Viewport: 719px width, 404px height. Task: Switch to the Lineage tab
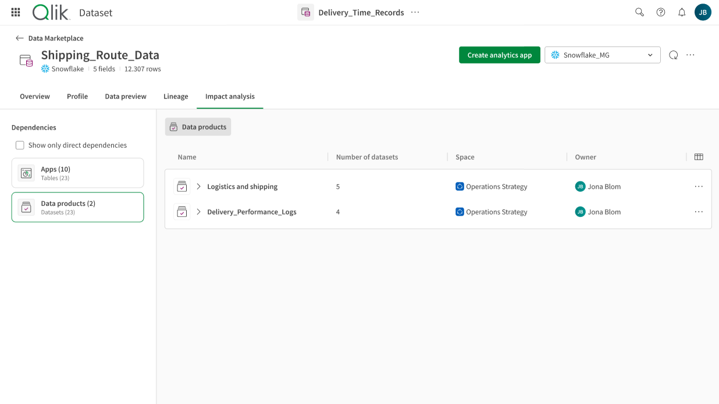point(176,96)
